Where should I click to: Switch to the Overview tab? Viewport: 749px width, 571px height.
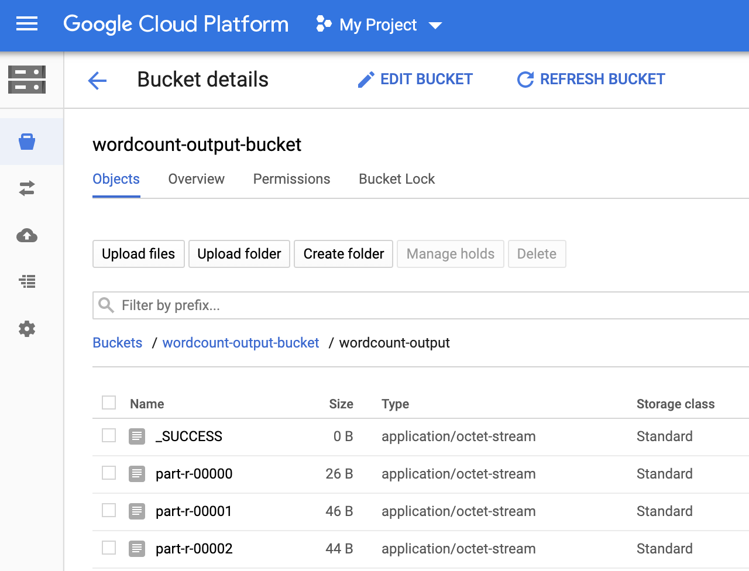point(196,179)
